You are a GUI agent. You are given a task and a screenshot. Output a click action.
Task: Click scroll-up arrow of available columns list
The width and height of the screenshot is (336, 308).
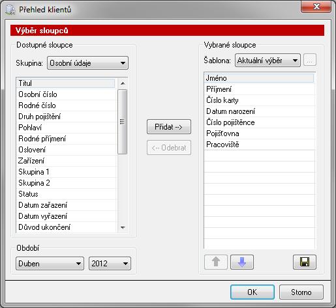pyautogui.click(x=123, y=83)
